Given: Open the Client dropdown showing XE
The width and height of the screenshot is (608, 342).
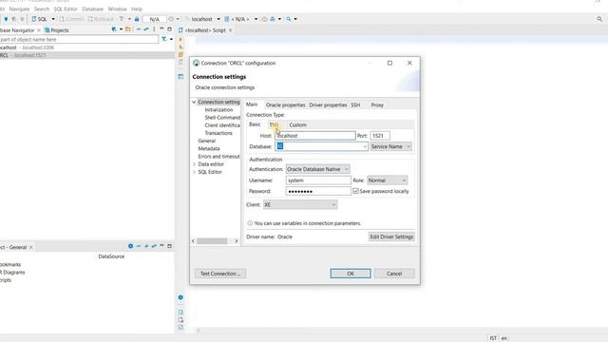Looking at the screenshot, I should pos(300,205).
